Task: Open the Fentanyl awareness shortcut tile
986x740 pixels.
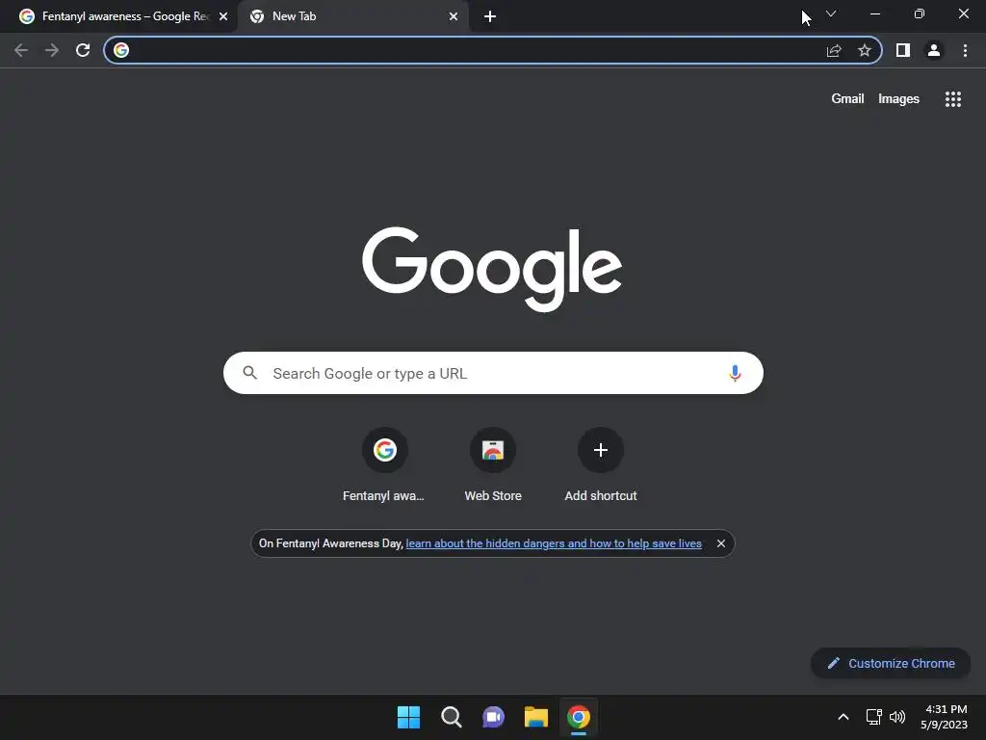Action: point(384,465)
